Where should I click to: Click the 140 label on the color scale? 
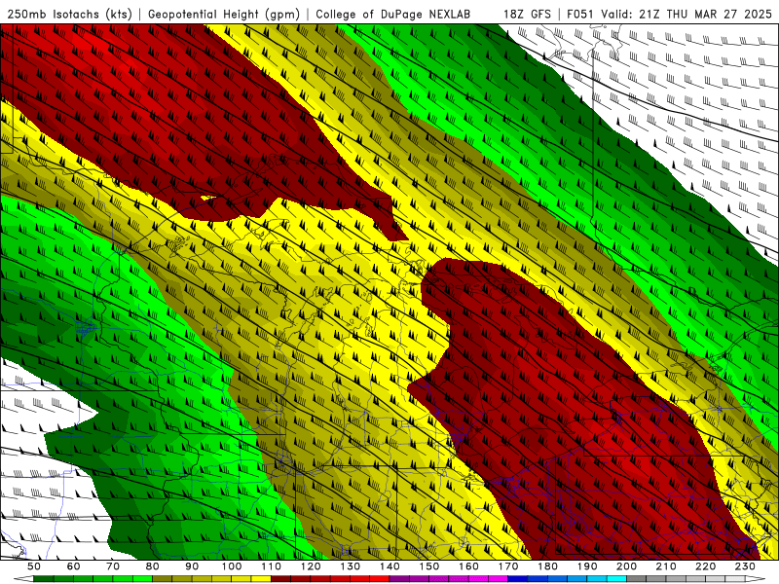tap(389, 566)
